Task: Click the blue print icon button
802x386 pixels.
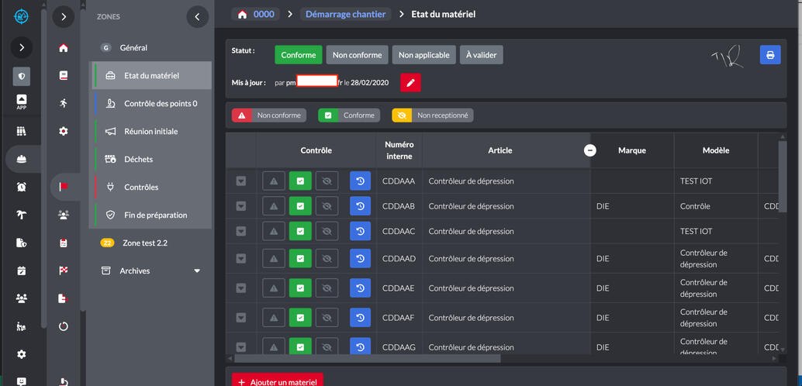Action: click(769, 55)
